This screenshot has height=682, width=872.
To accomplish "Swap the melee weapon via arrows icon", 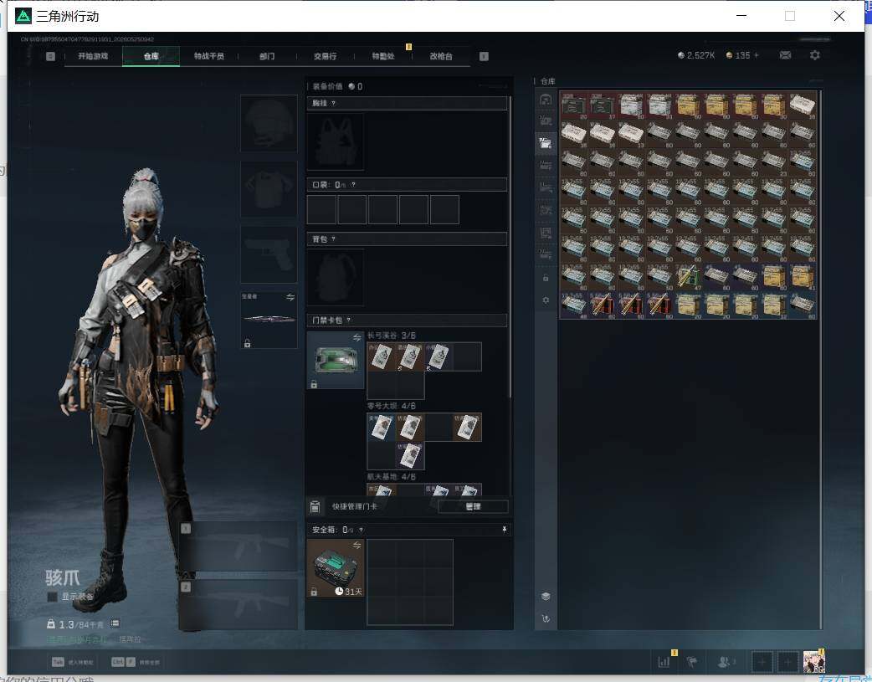I will coord(290,297).
